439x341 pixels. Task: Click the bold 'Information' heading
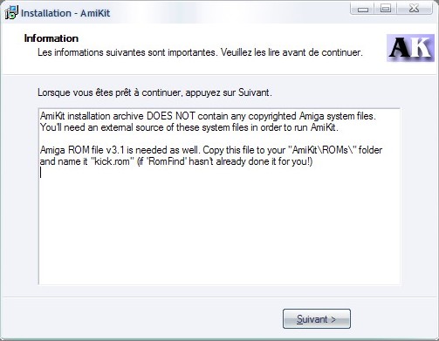(x=51, y=38)
